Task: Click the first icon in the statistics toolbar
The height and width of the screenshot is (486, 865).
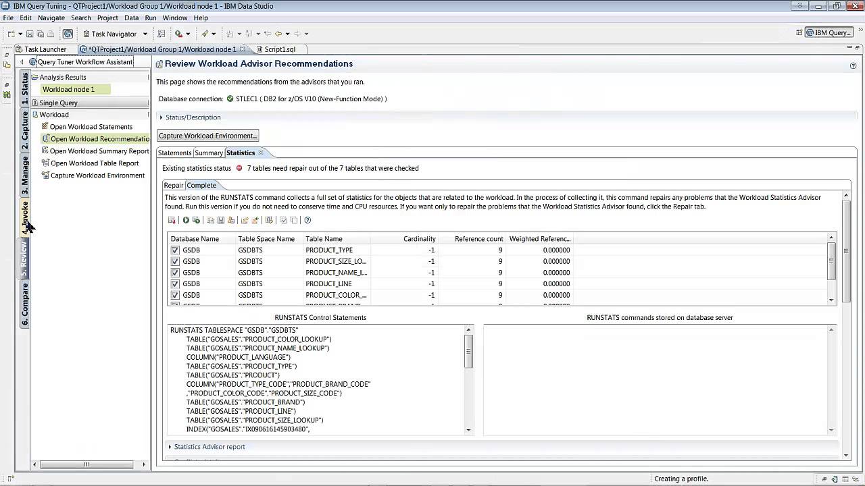Action: 172,220
